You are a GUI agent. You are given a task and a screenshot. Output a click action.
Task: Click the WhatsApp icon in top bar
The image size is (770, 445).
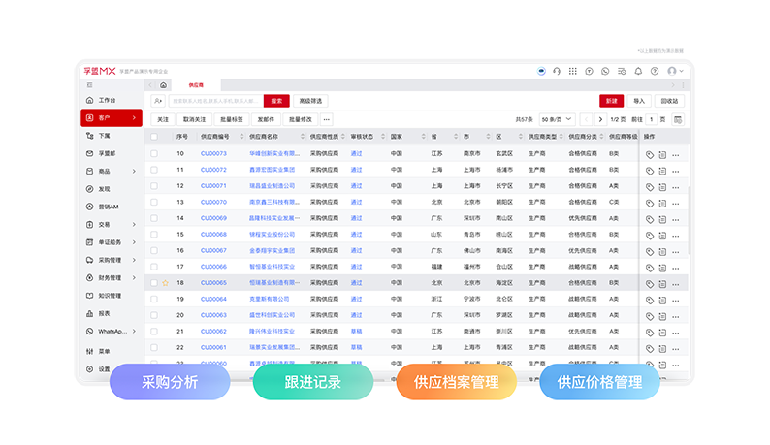tap(605, 71)
